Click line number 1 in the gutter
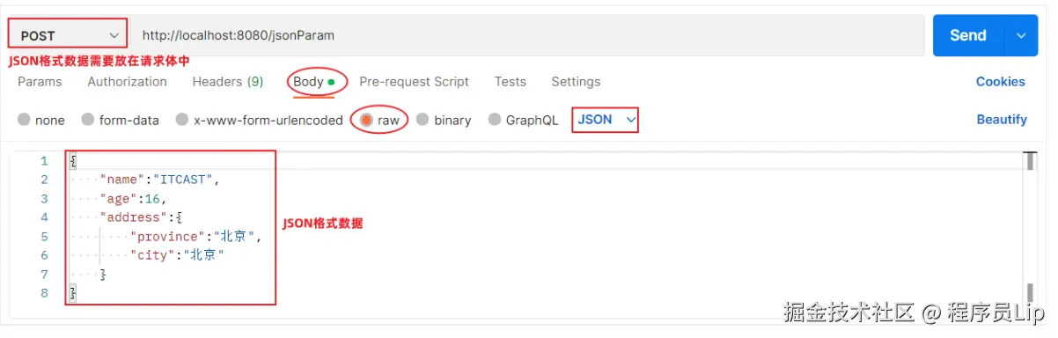Viewport: 1058px width, 338px height. [44, 161]
